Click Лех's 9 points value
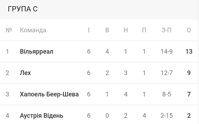 189,73
